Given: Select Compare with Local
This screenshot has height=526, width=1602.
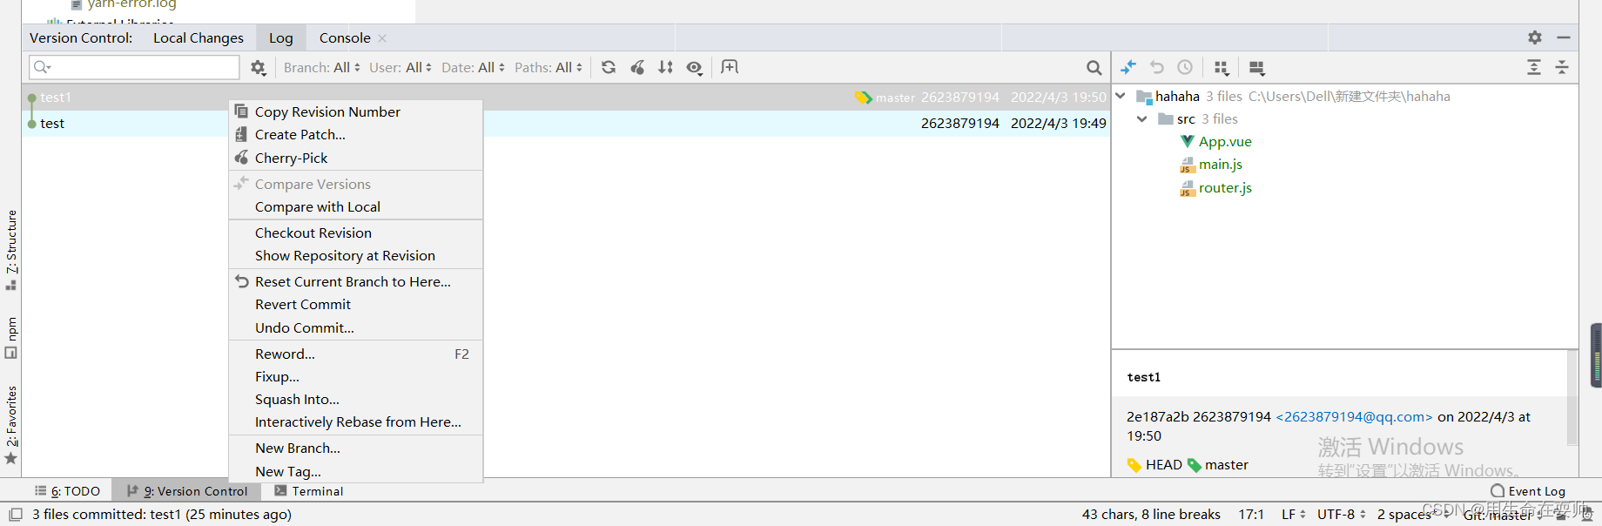Looking at the screenshot, I should [355, 206].
